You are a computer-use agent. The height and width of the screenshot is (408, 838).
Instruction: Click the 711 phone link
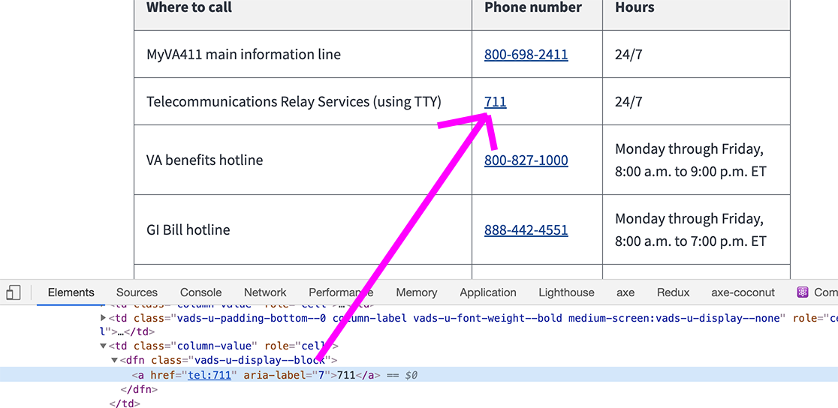point(496,101)
